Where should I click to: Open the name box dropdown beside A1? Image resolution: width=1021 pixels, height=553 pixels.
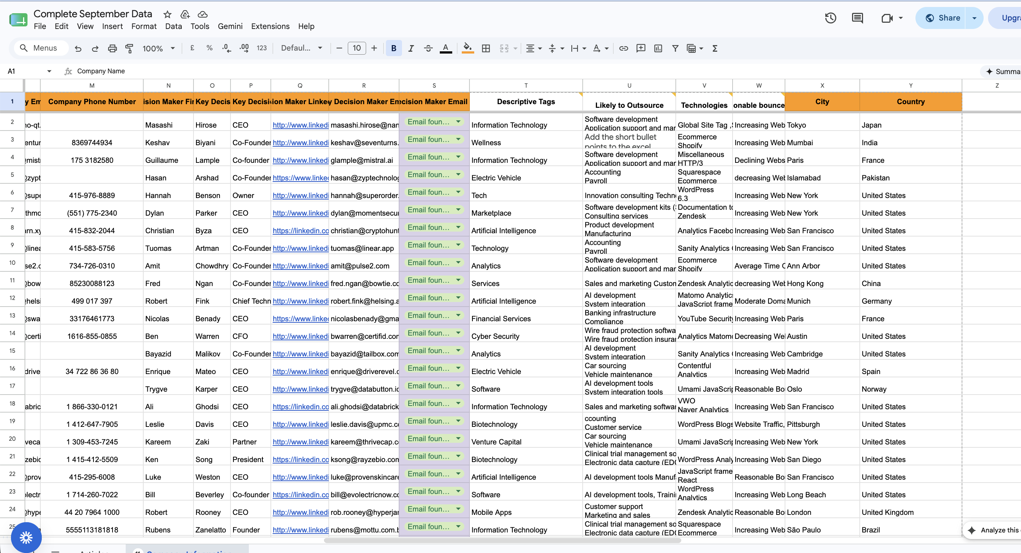coord(49,71)
